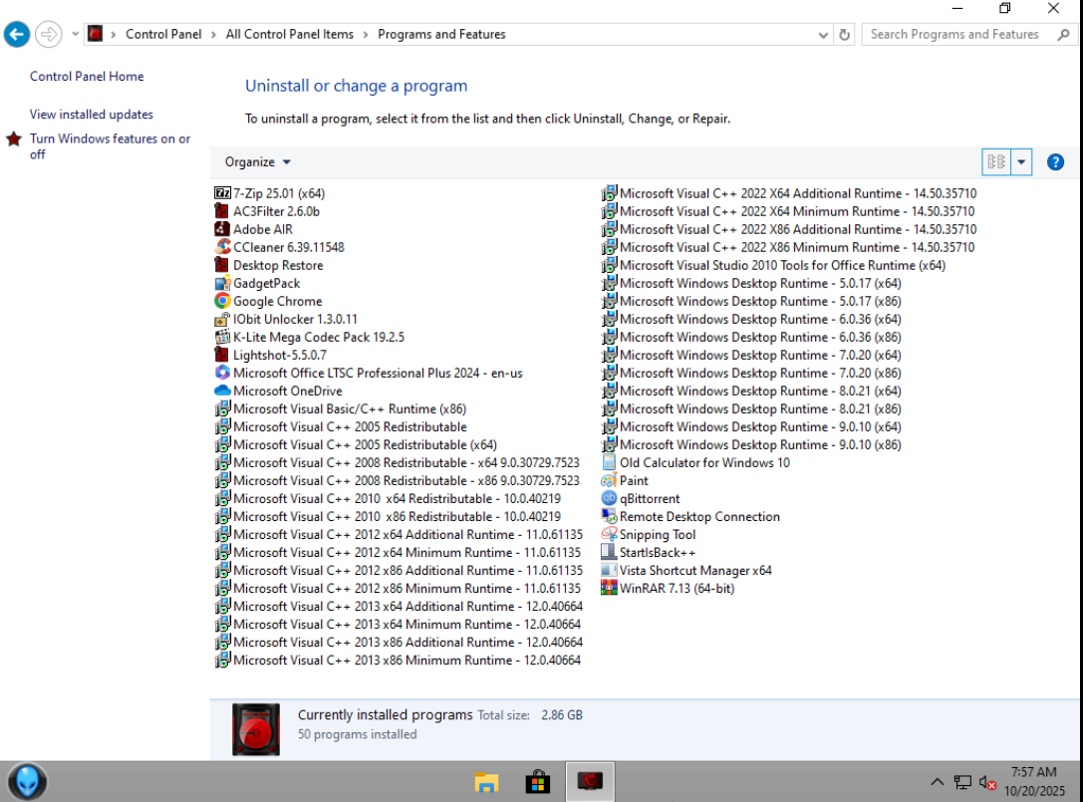Click the network tray icon
Image resolution: width=1083 pixels, height=802 pixels.
962,783
